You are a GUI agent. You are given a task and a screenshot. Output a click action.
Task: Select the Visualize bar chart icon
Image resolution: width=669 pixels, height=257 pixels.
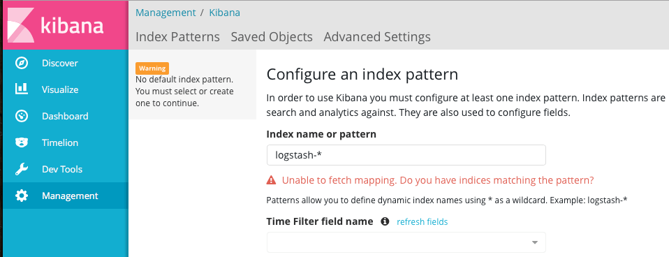tap(22, 89)
